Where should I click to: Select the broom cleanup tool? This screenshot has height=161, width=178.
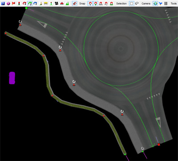point(40,4)
